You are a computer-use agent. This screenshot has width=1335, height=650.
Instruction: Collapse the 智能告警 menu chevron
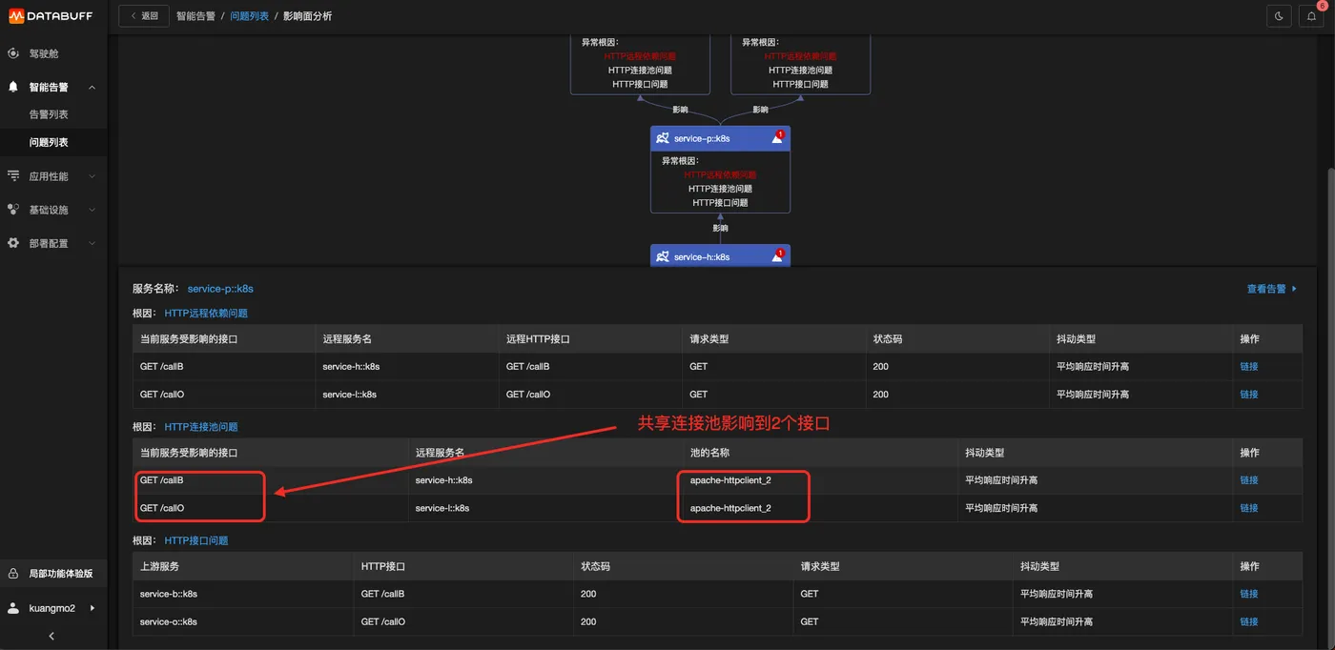92,88
